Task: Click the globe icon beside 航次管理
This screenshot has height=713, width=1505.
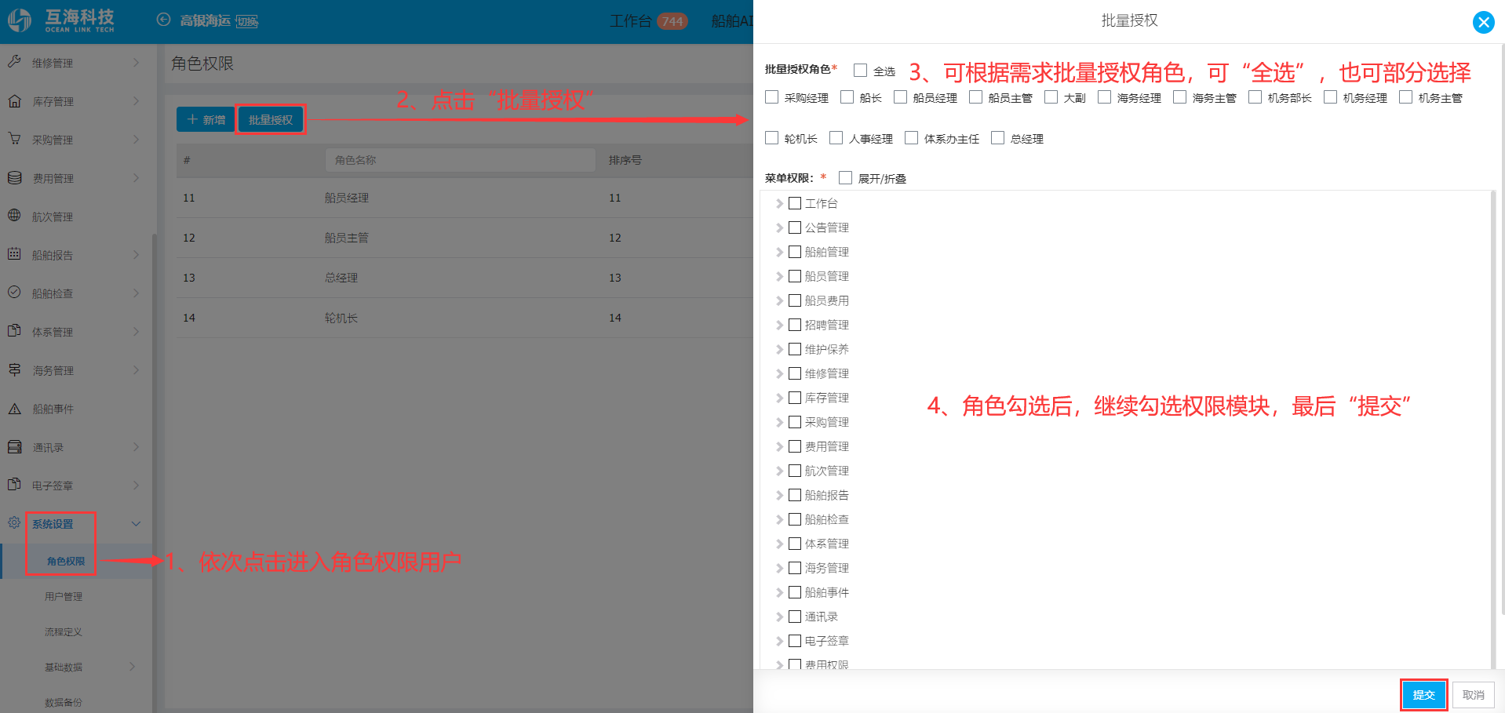Action: point(14,216)
